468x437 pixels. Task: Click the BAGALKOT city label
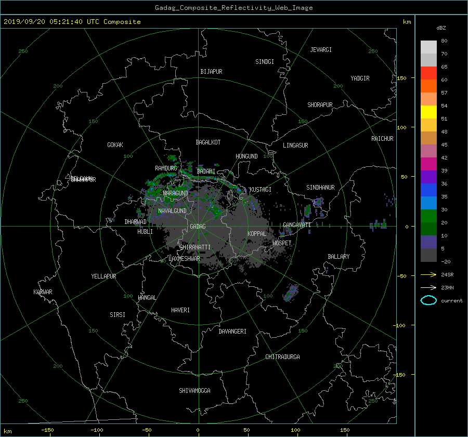[x=208, y=142]
